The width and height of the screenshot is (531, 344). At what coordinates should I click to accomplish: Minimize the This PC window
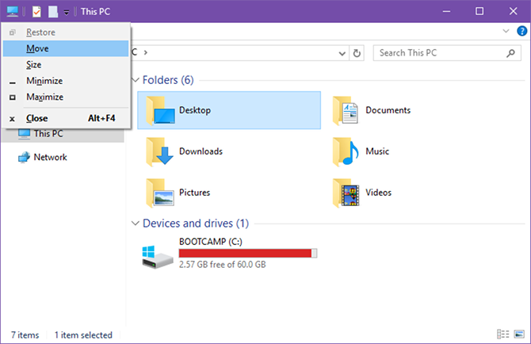[x=447, y=12]
